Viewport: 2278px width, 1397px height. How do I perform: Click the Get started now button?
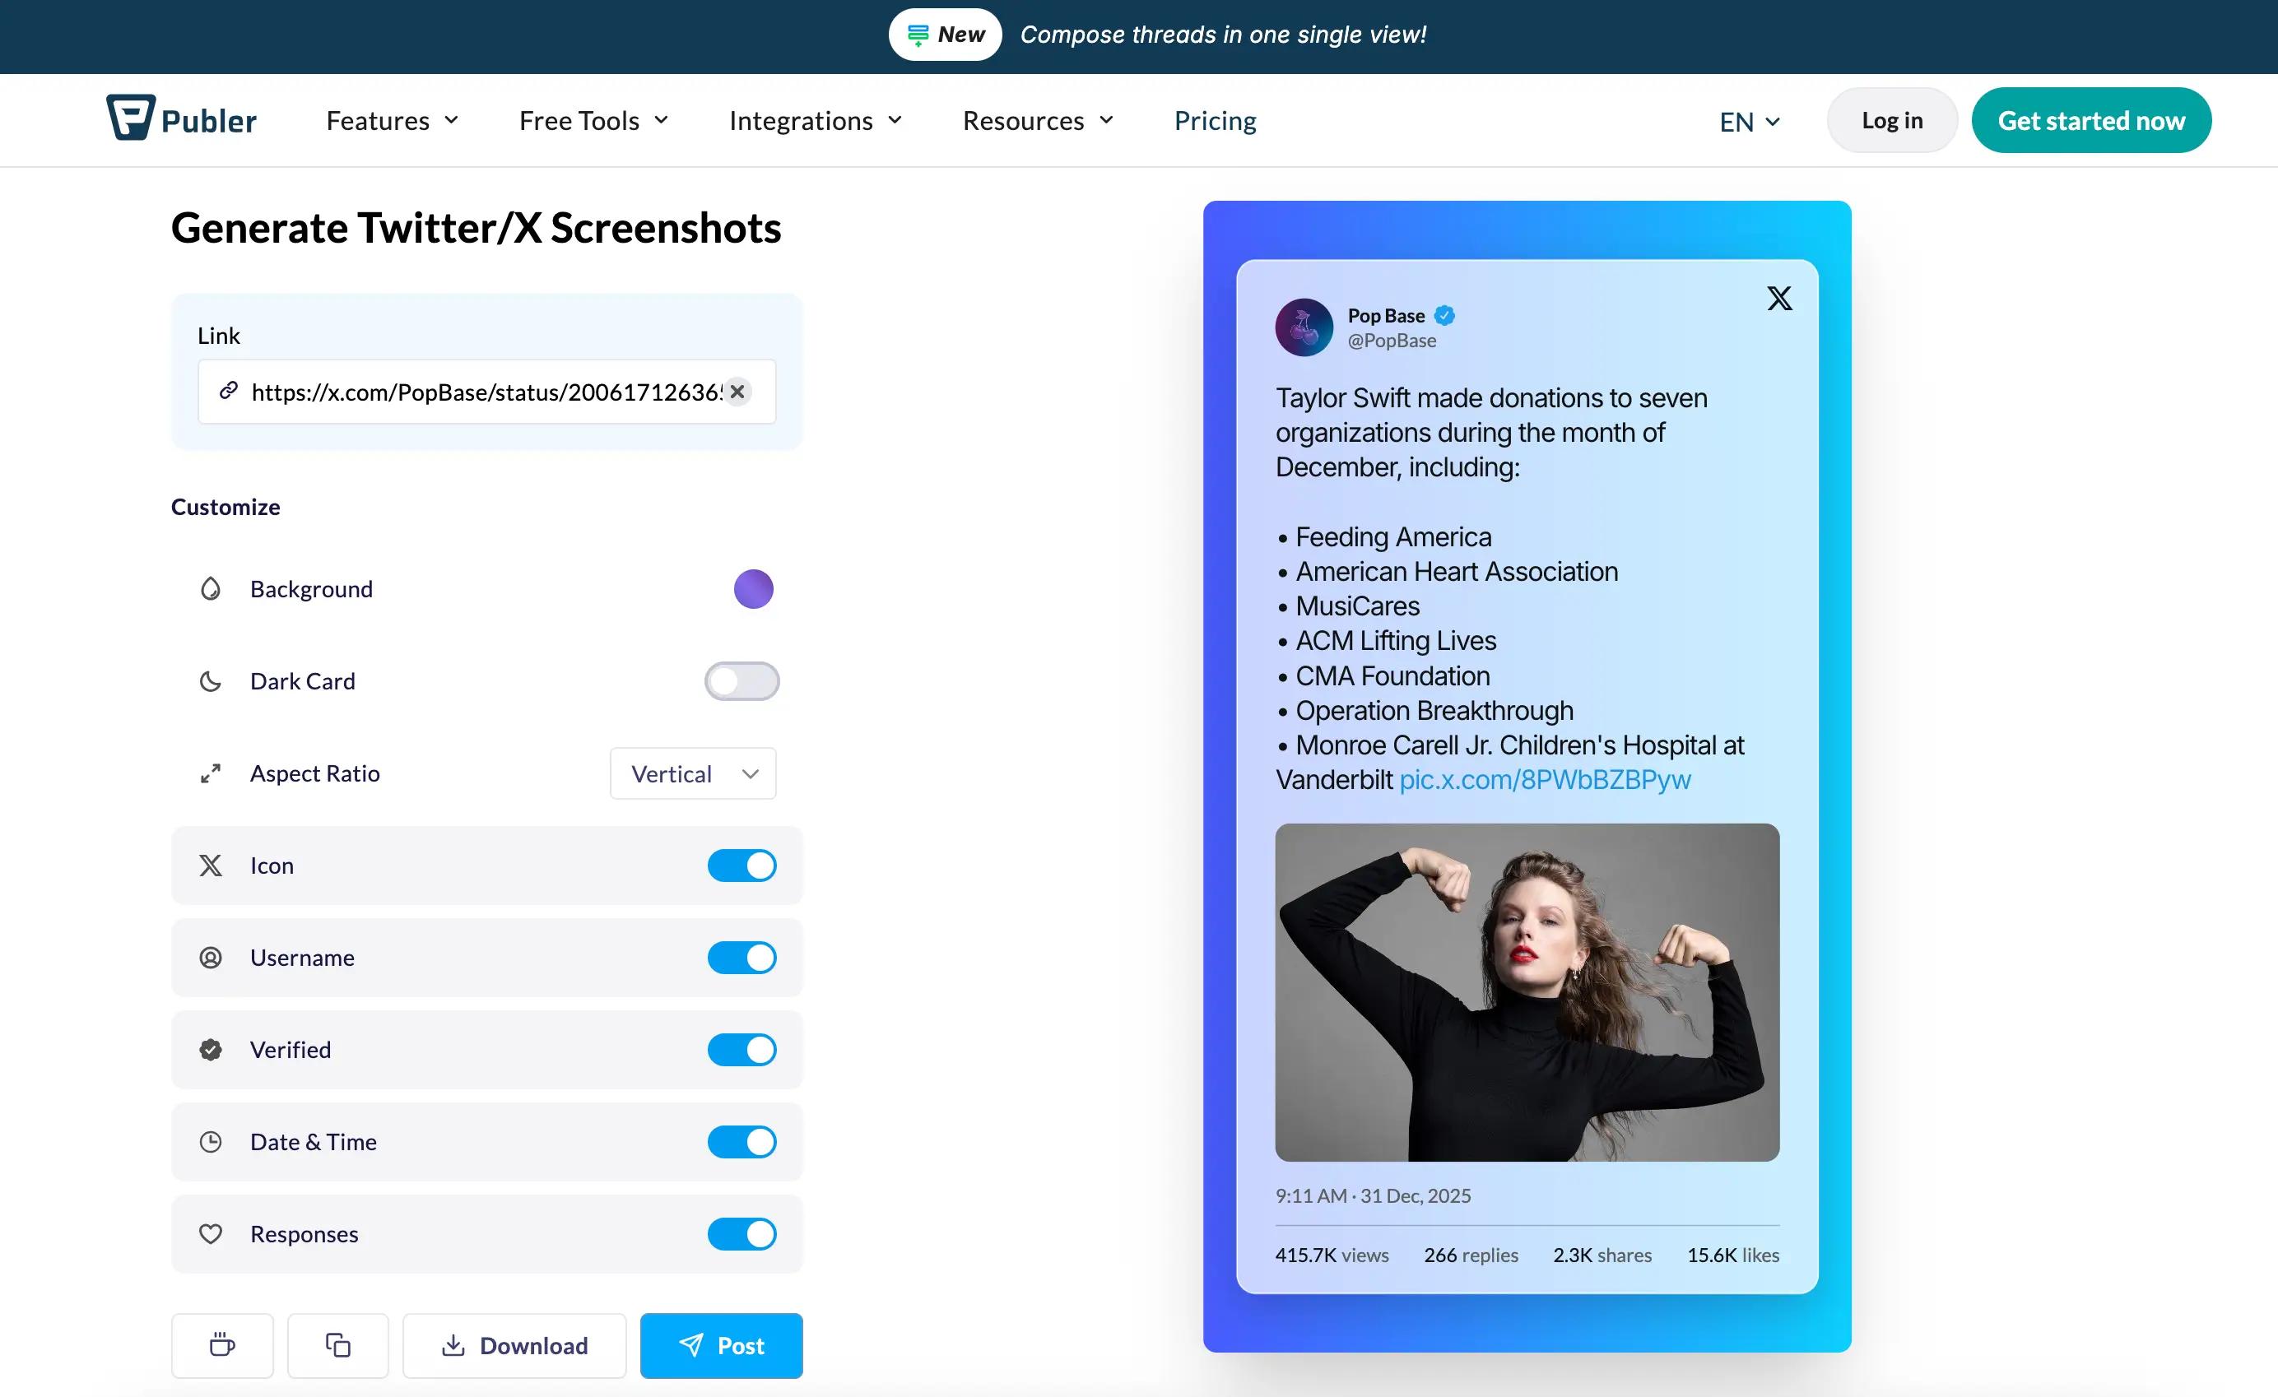[x=2091, y=120]
